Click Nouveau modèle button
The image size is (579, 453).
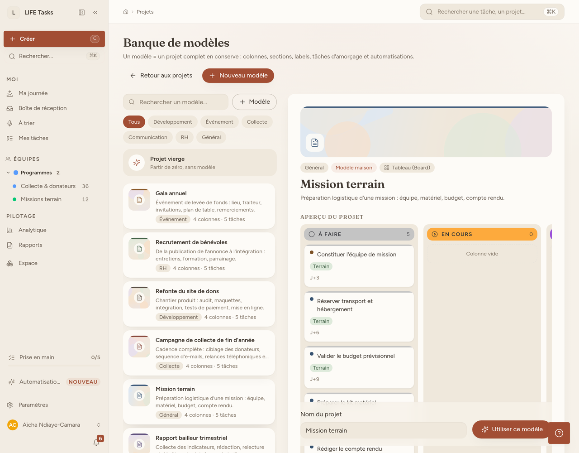[238, 76]
